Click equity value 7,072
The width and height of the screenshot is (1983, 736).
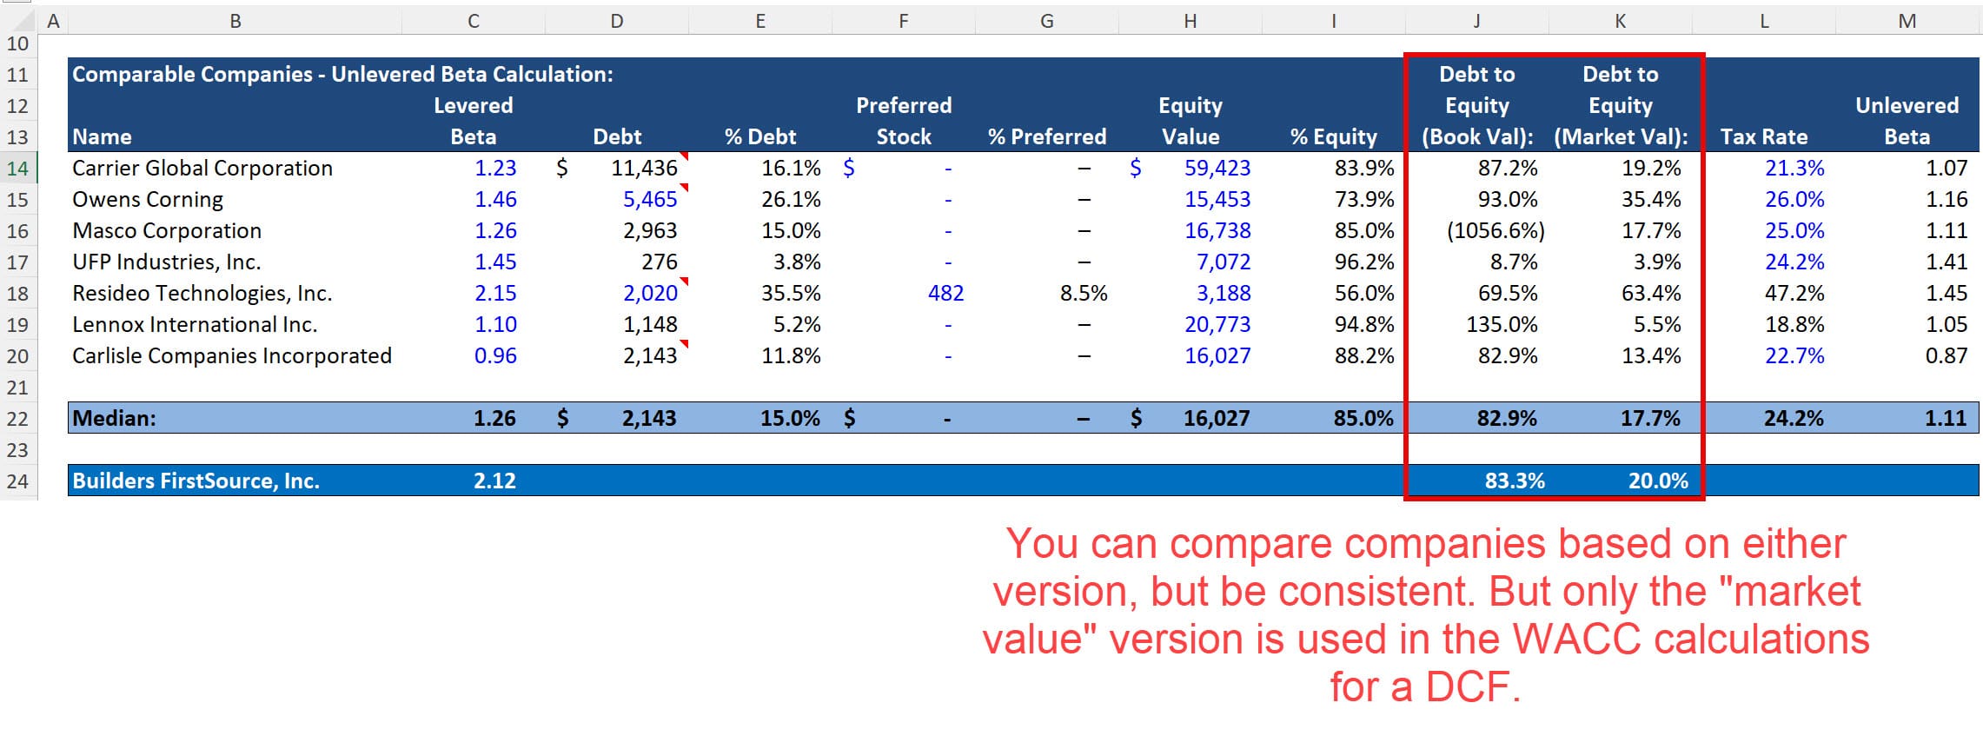[x=1224, y=262]
